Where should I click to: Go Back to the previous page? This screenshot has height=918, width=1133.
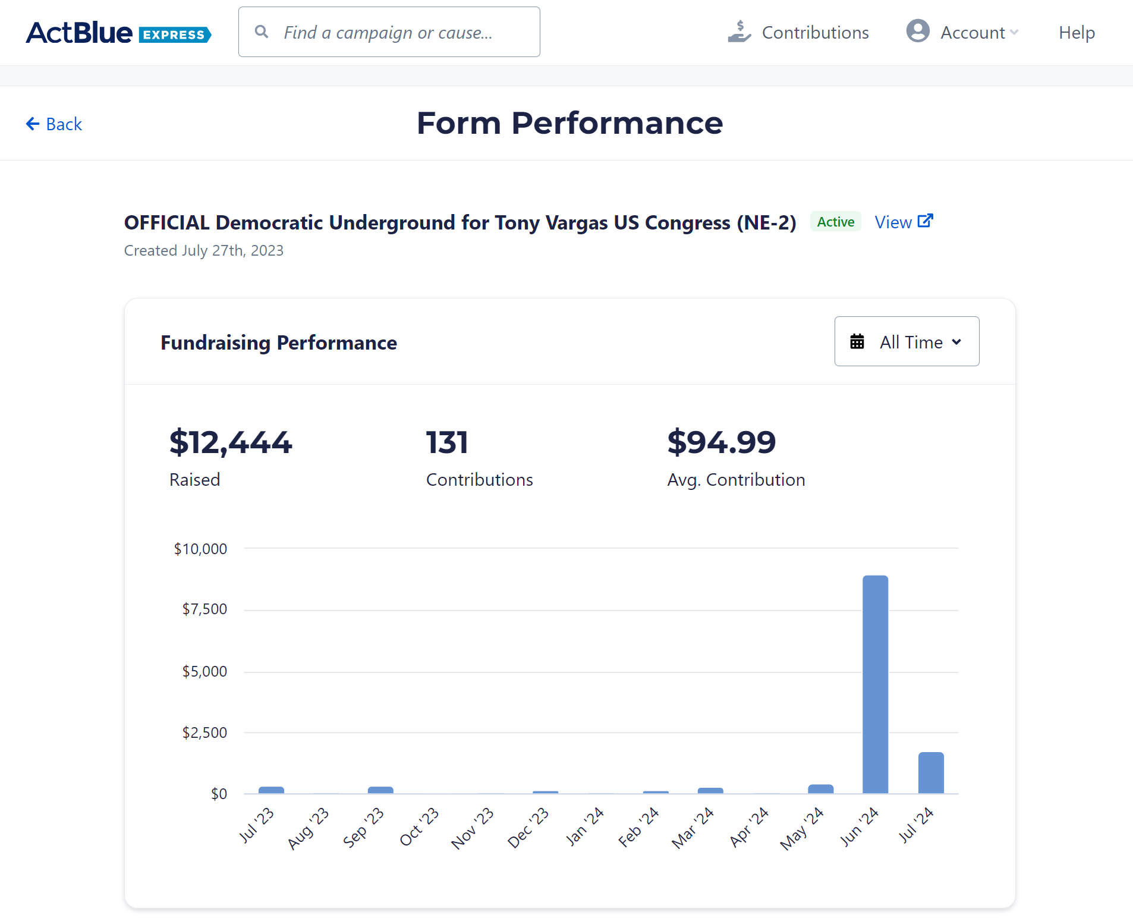click(64, 124)
